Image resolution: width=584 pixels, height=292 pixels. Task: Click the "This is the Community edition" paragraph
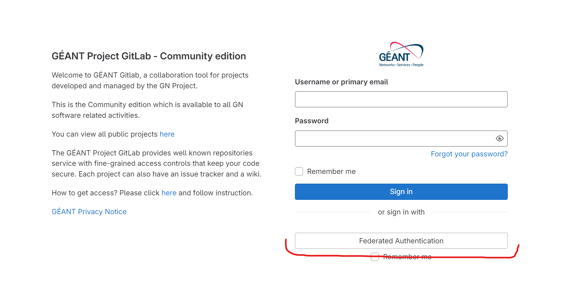point(147,110)
